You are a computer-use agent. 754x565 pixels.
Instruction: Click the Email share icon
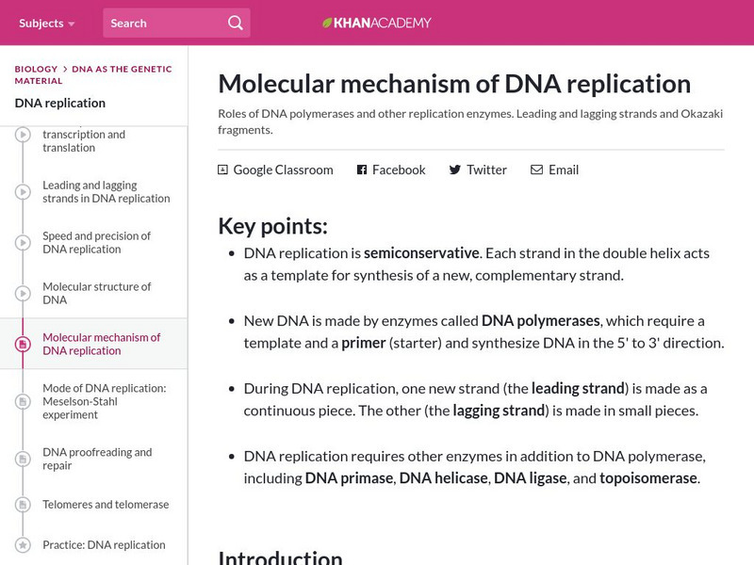click(x=536, y=169)
